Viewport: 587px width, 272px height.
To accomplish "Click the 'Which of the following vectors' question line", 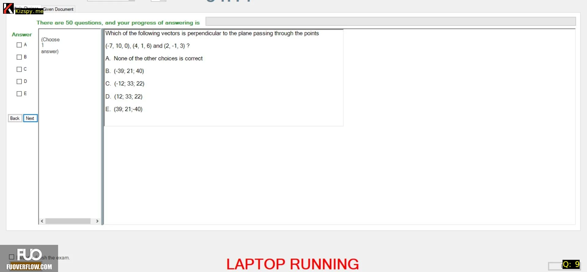I will (x=212, y=33).
